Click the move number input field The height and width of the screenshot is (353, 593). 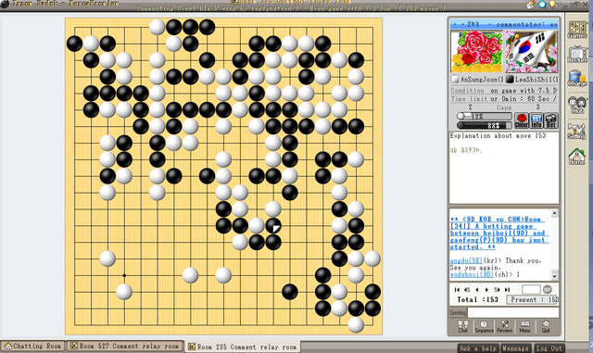(531, 289)
